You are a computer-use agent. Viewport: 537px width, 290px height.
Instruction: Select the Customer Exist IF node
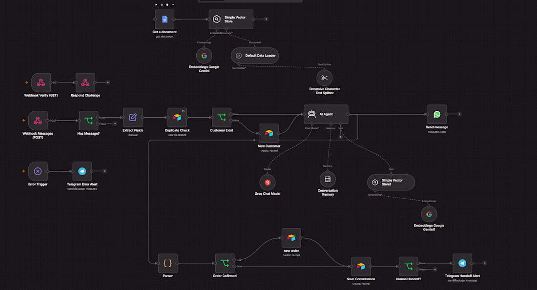222,118
